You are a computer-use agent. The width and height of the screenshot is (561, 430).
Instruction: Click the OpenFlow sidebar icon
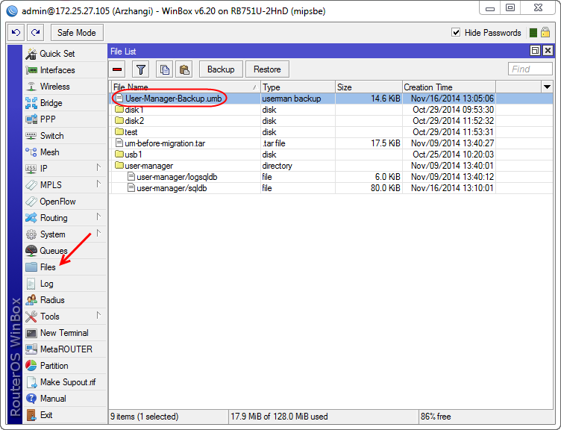click(31, 202)
